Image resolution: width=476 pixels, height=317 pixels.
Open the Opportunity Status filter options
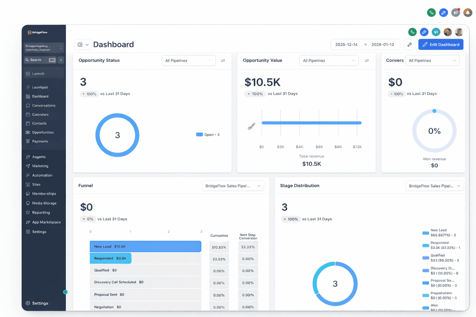pos(223,60)
